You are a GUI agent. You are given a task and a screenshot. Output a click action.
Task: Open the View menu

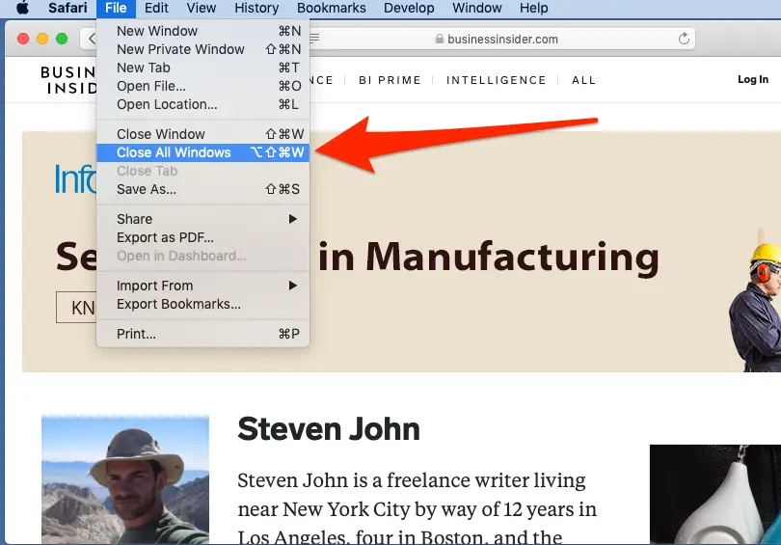(x=202, y=8)
